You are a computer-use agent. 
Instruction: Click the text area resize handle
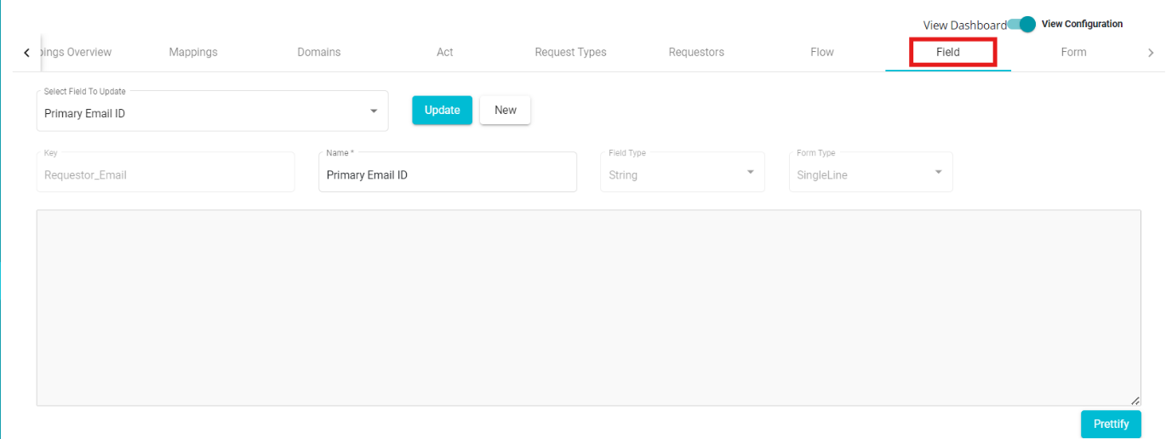(1135, 400)
